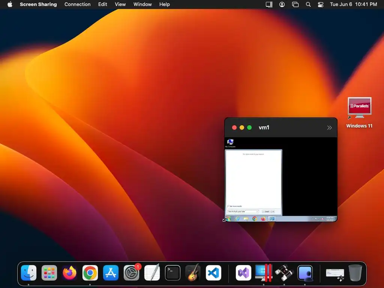384x288 pixels.
Task: Launch Firefox from the Dock
Action: point(70,273)
